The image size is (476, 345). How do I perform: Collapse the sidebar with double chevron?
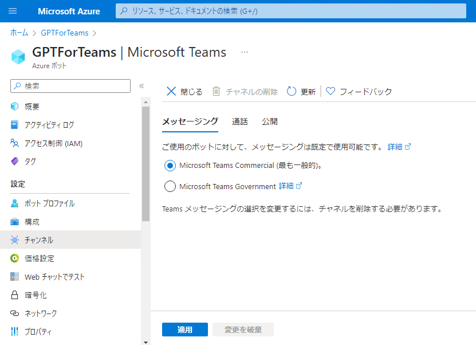[x=141, y=86]
